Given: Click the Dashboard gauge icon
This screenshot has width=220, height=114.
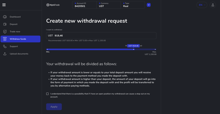Looking at the screenshot, I should click(5, 17).
